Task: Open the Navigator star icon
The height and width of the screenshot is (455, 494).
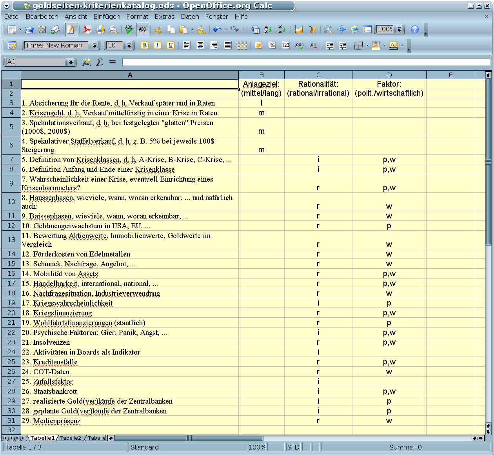Action: [x=341, y=29]
